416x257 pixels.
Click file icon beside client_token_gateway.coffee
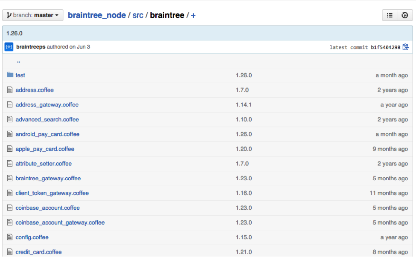10,193
